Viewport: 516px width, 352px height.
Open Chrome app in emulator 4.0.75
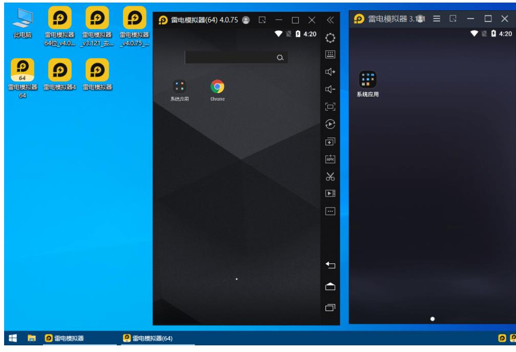point(217,90)
